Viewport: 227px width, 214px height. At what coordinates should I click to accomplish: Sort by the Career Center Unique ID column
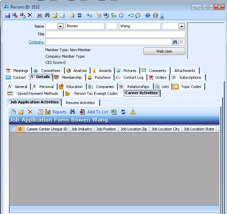coord(47,129)
